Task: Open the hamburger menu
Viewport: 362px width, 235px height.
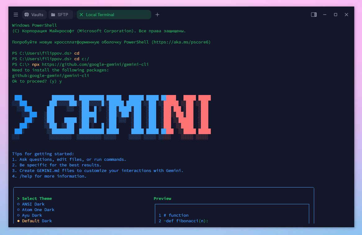Action: (x=16, y=15)
